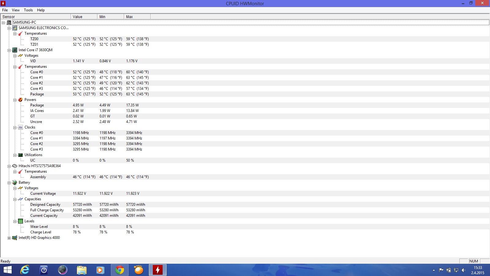
Task: Sort by the Sensor column header
Action: tap(36, 17)
